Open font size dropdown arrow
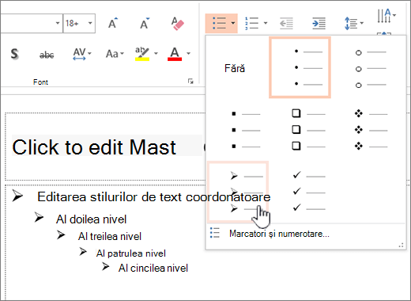This screenshot has width=411, height=301. click(90, 23)
